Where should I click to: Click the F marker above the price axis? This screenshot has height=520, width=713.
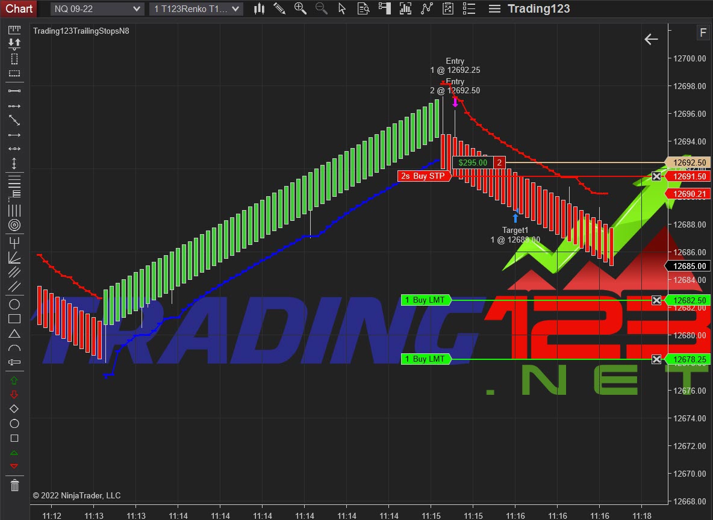703,32
